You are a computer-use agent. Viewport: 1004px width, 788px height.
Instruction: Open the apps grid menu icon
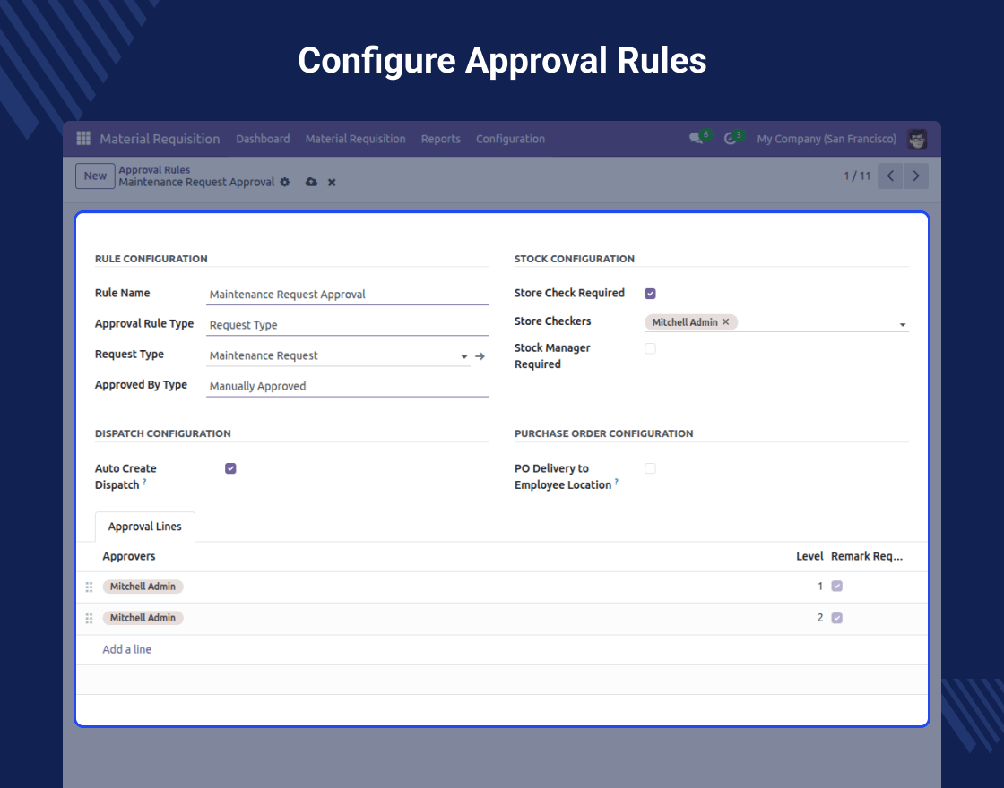click(83, 139)
